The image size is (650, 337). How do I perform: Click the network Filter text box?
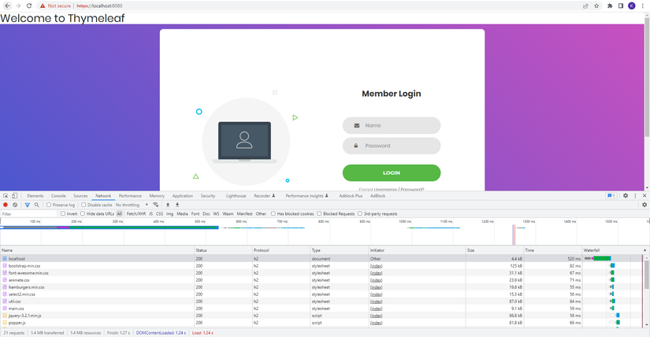click(28, 214)
